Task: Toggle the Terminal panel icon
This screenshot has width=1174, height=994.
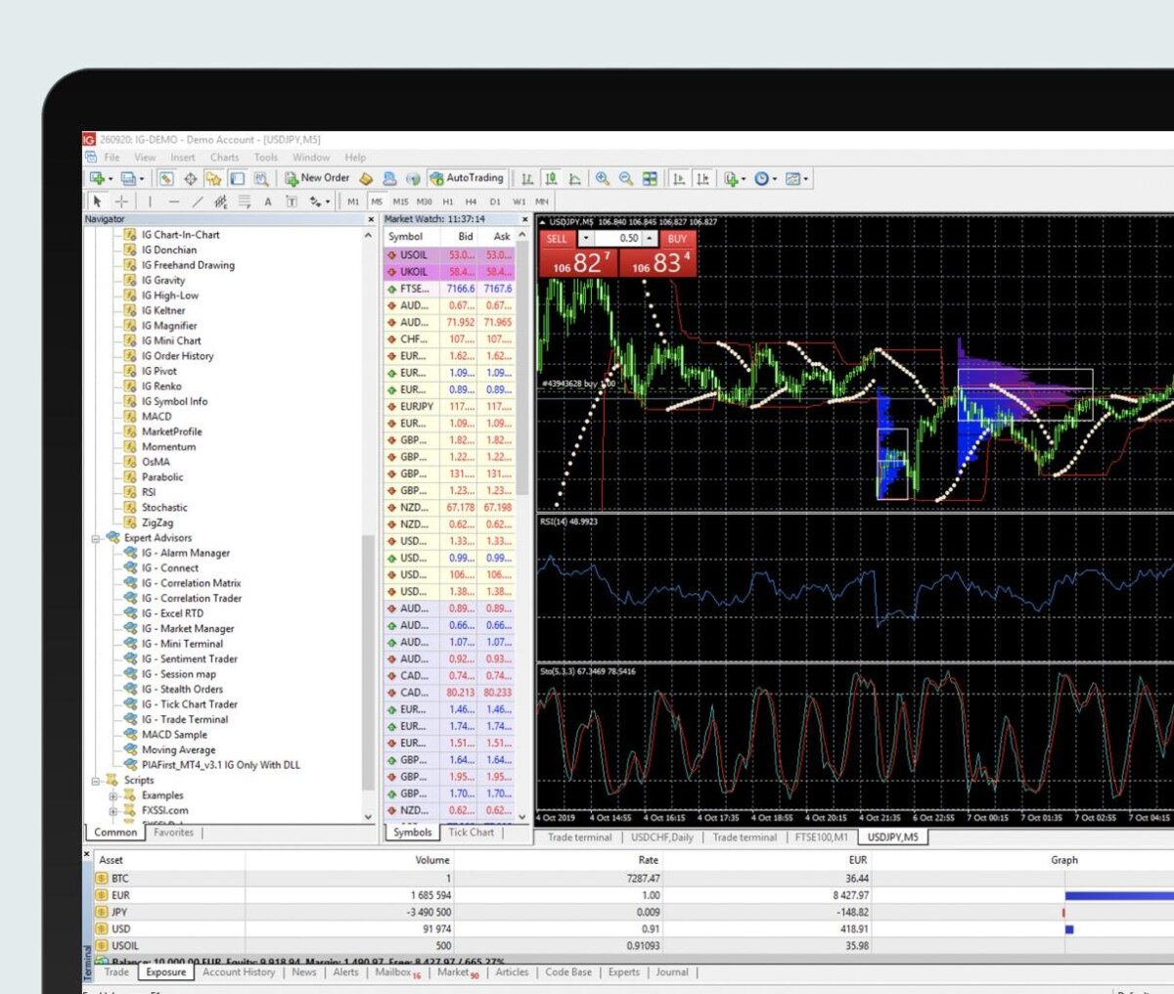Action: (237, 178)
